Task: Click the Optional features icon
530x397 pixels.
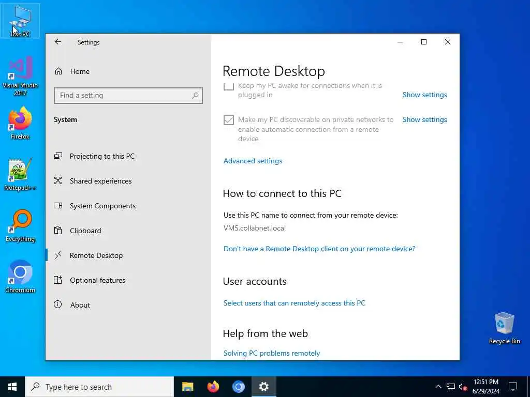Action: (x=58, y=280)
